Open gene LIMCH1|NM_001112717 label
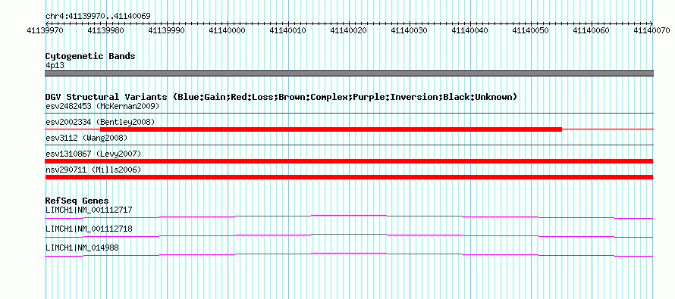Screen dimensions: 675x299 [89, 210]
